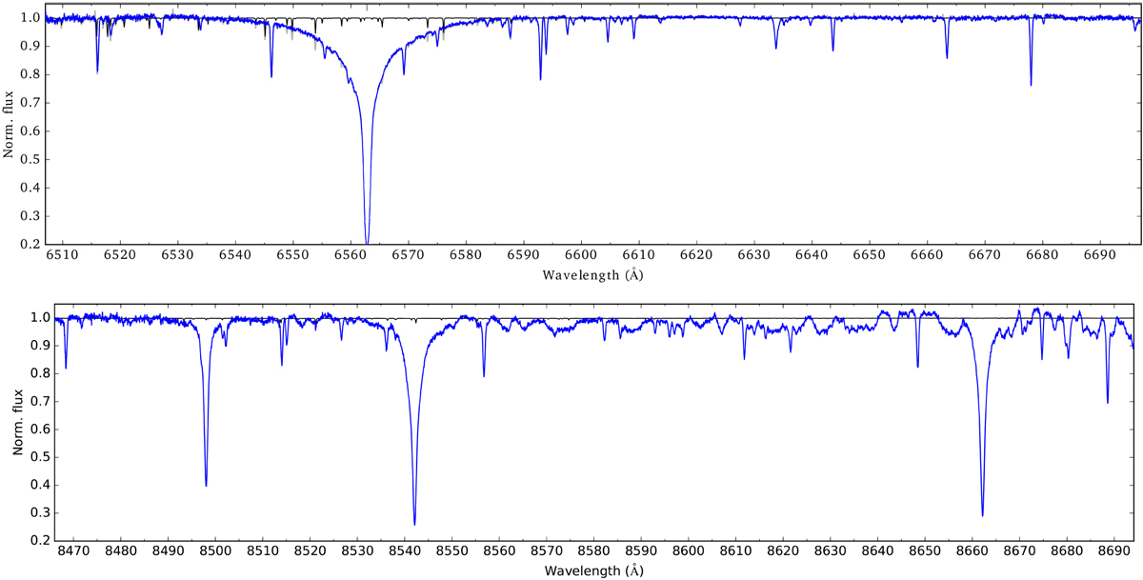Click the 6510 tick label on top x-axis
This screenshot has width=1143, height=580.
click(x=63, y=258)
